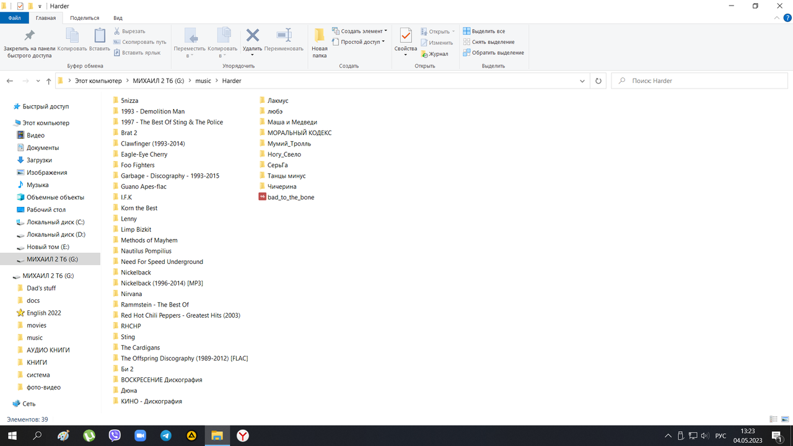Switch to large icons view in status bar

785,419
